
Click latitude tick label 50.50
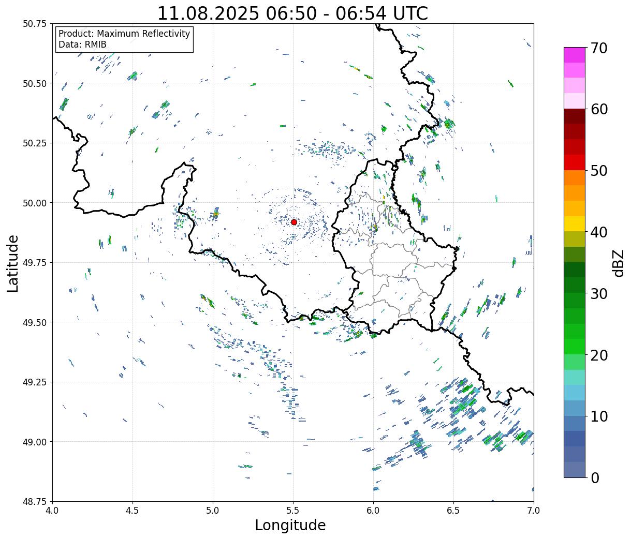(35, 83)
